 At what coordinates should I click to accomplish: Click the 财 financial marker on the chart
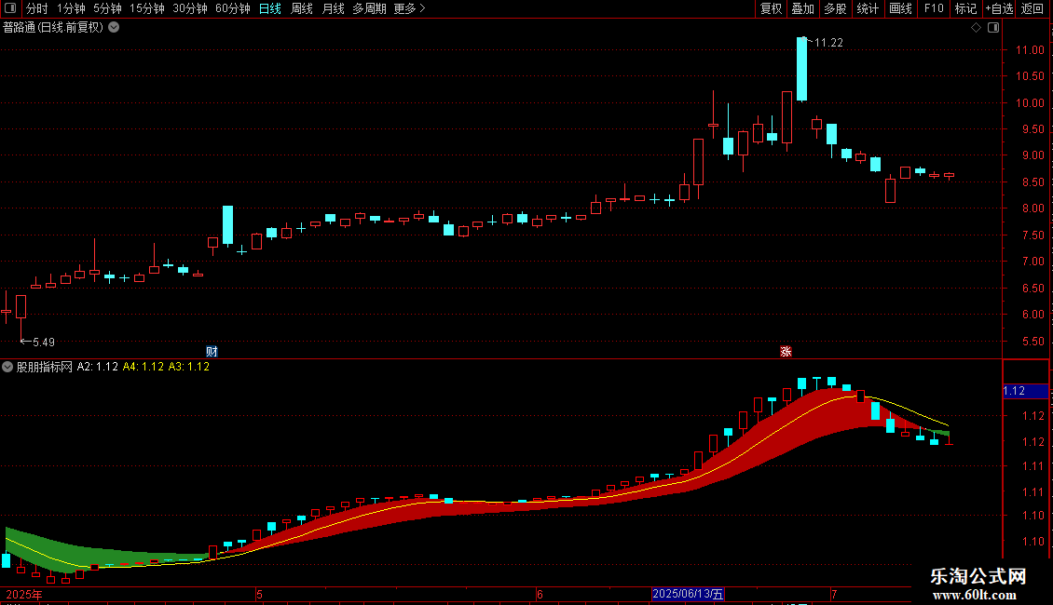coord(212,352)
